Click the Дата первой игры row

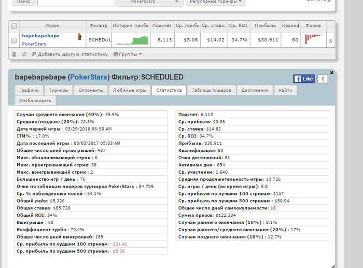pyautogui.click(x=91, y=129)
